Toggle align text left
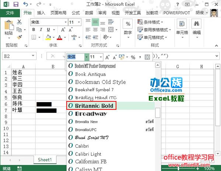 pyautogui.click(x=88, y=29)
